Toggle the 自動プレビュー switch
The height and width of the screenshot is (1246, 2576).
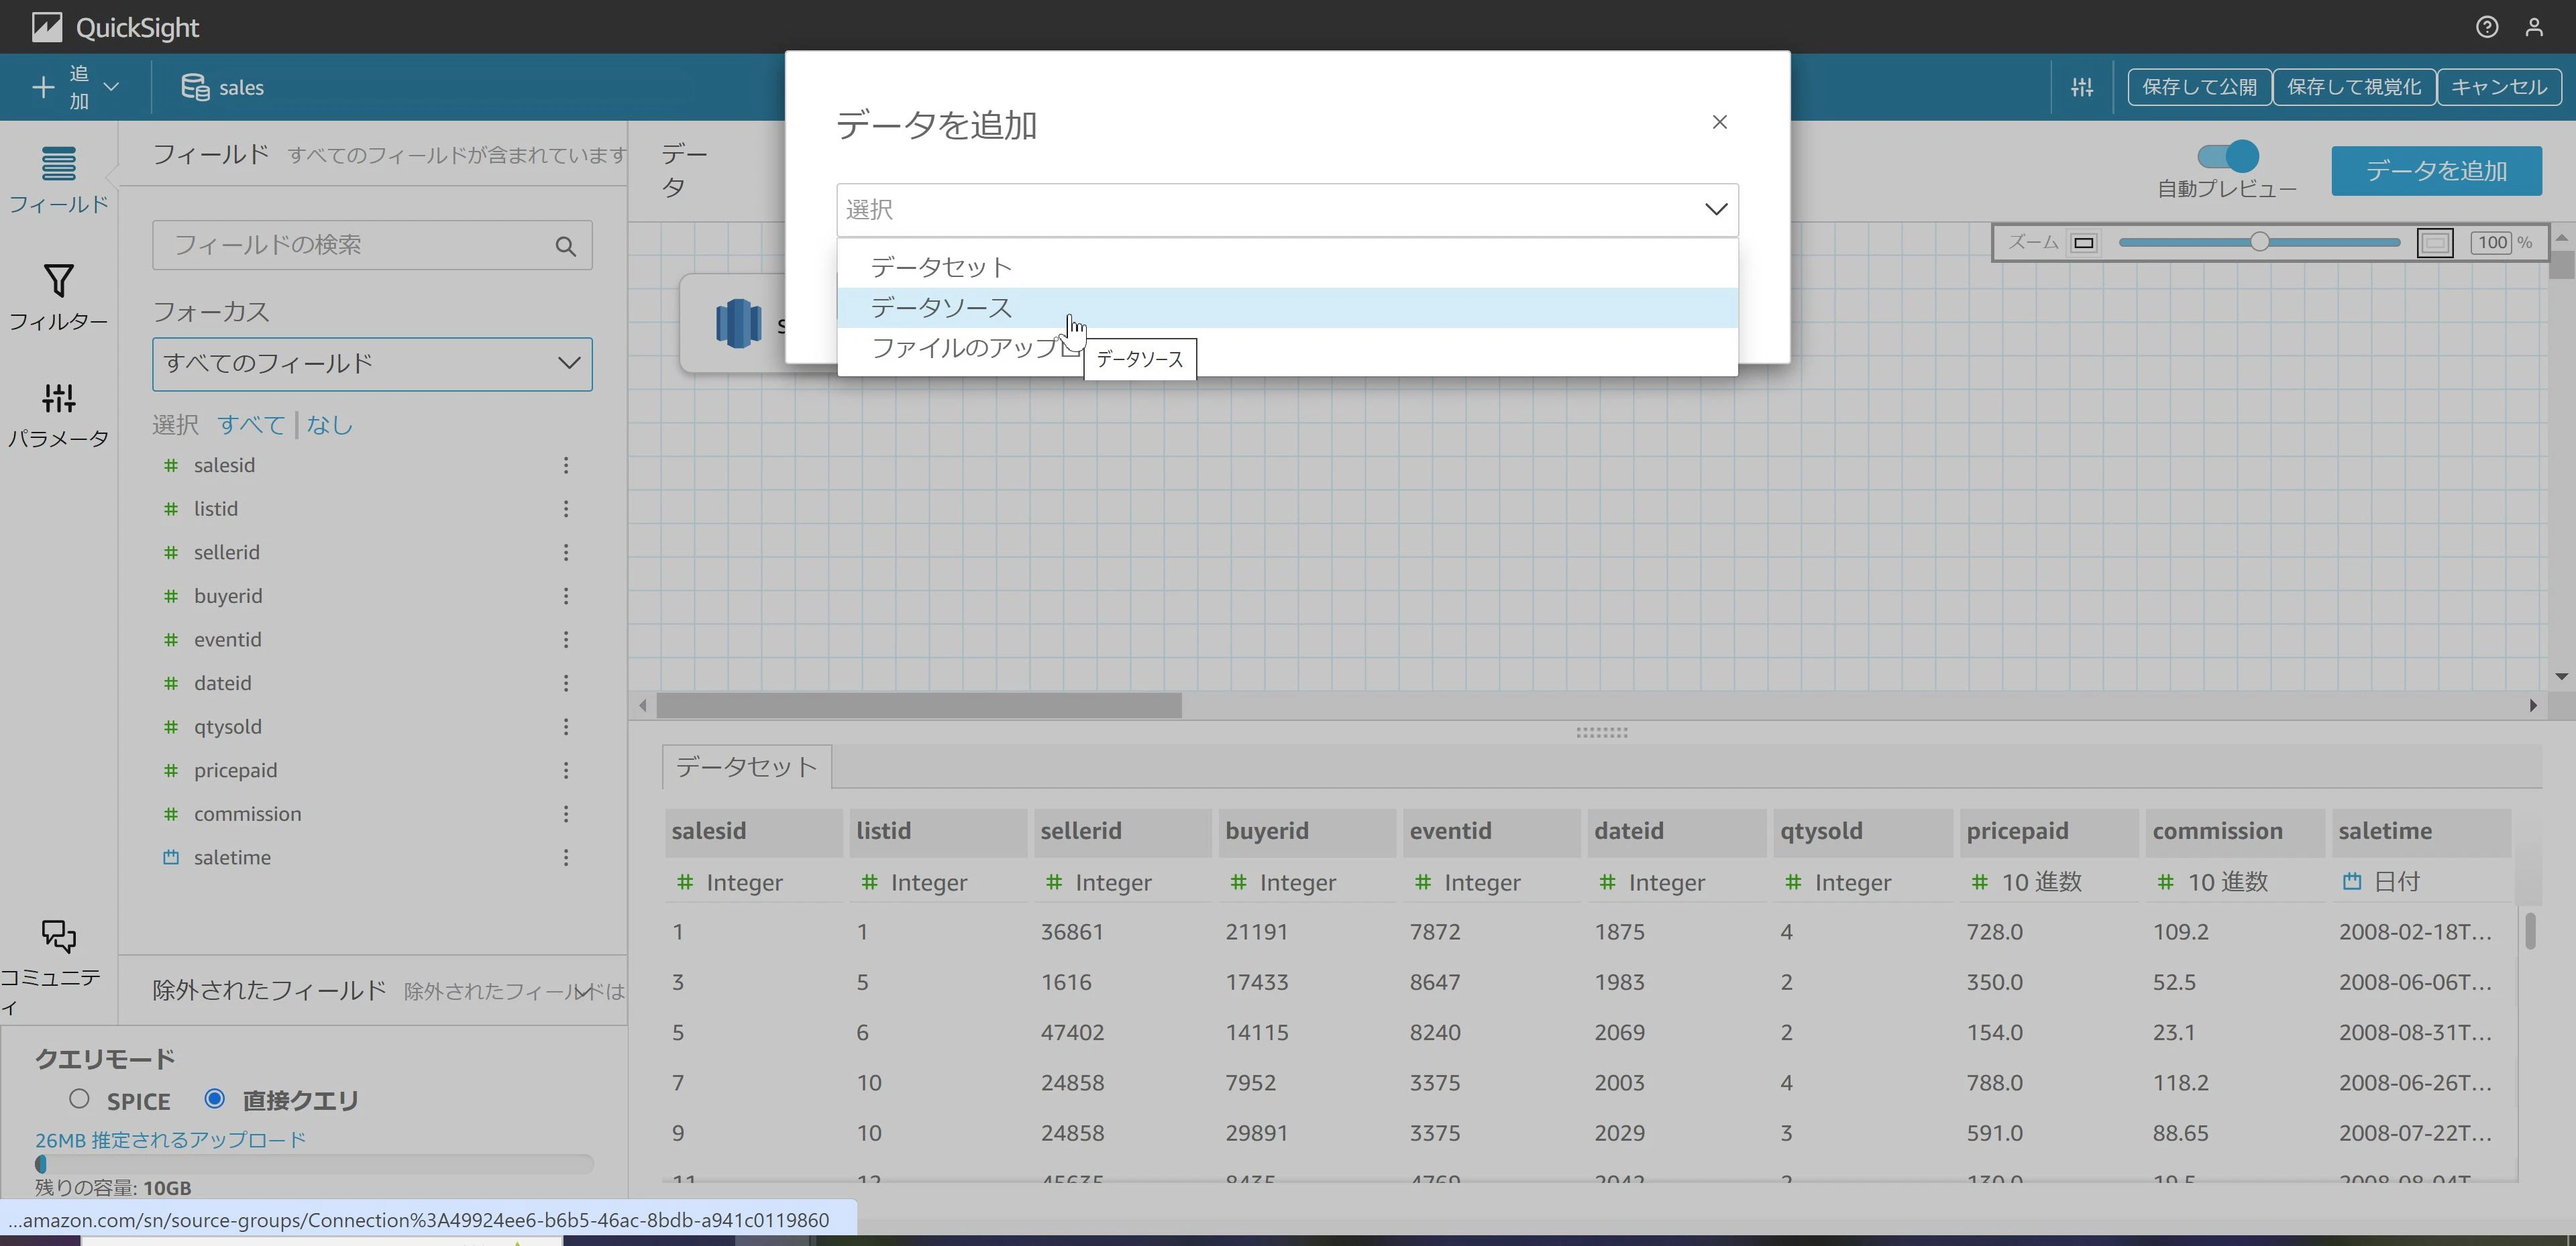[2227, 156]
